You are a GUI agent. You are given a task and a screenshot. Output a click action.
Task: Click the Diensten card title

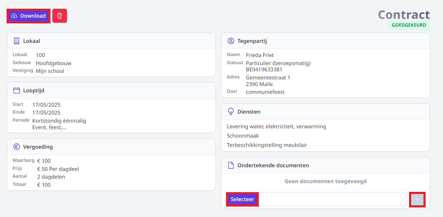point(249,112)
